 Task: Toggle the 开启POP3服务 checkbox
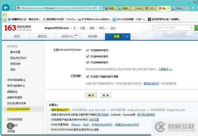[x=87, y=56]
